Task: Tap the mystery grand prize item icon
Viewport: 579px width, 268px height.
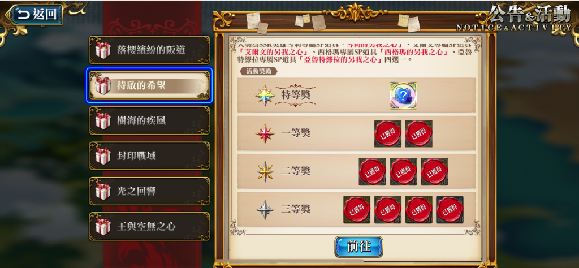Action: tap(403, 96)
